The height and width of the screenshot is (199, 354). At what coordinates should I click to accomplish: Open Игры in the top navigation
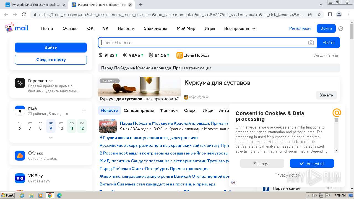tap(210, 28)
